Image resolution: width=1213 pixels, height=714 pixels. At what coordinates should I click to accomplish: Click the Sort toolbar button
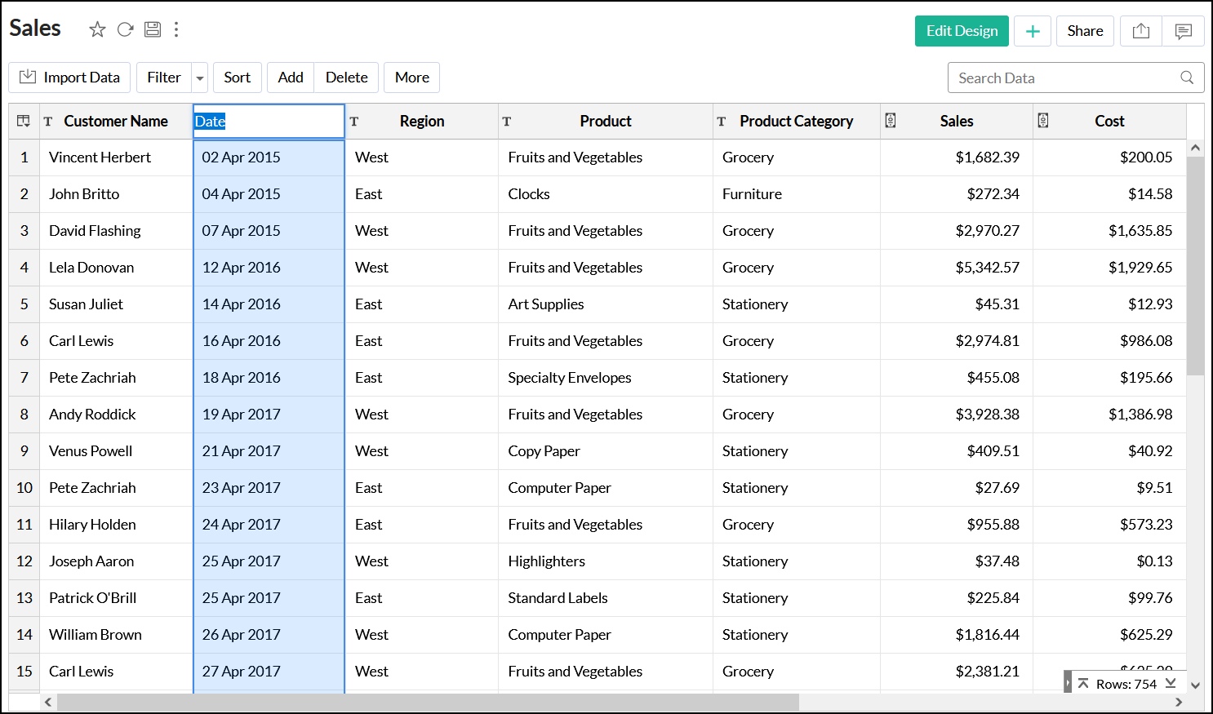coord(237,78)
